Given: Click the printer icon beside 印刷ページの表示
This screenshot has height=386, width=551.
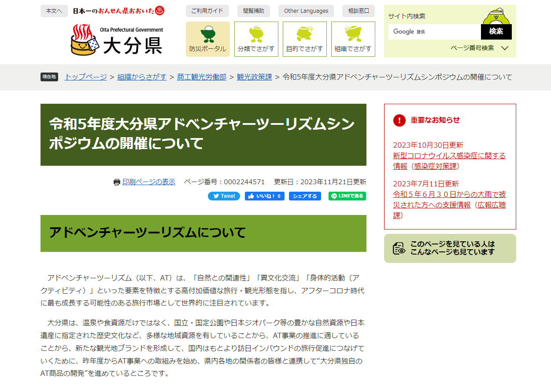Looking at the screenshot, I should click(116, 182).
